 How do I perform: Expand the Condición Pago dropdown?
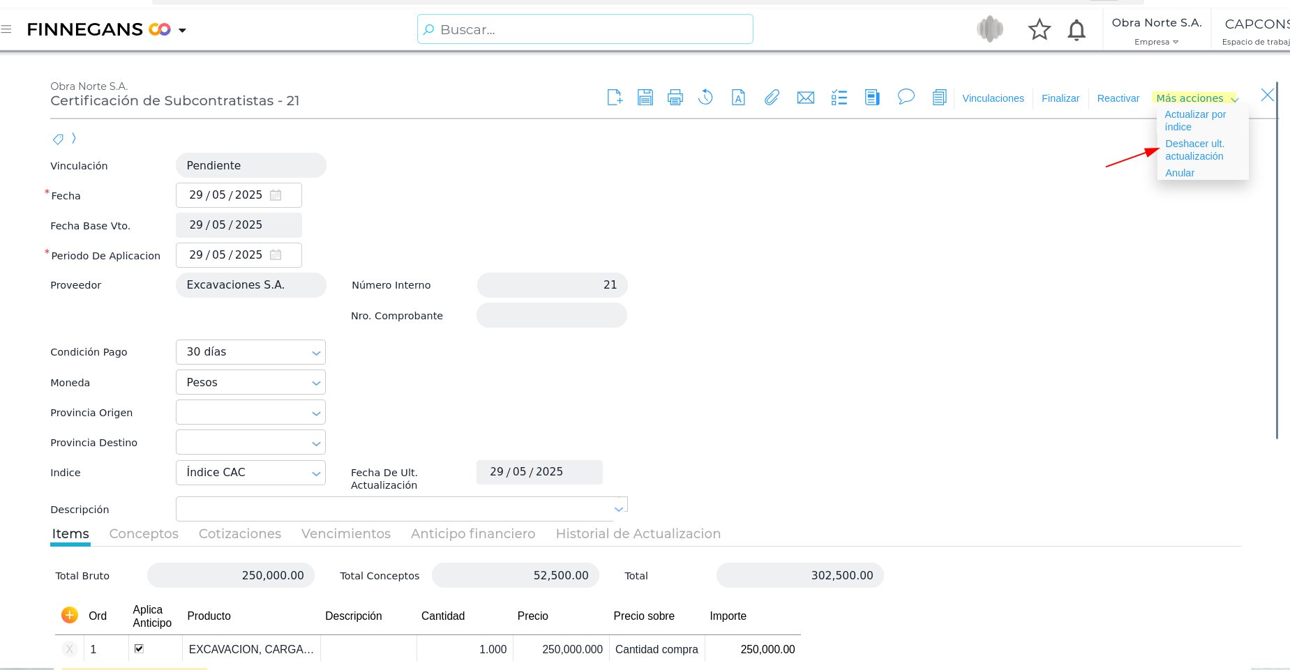coord(316,353)
